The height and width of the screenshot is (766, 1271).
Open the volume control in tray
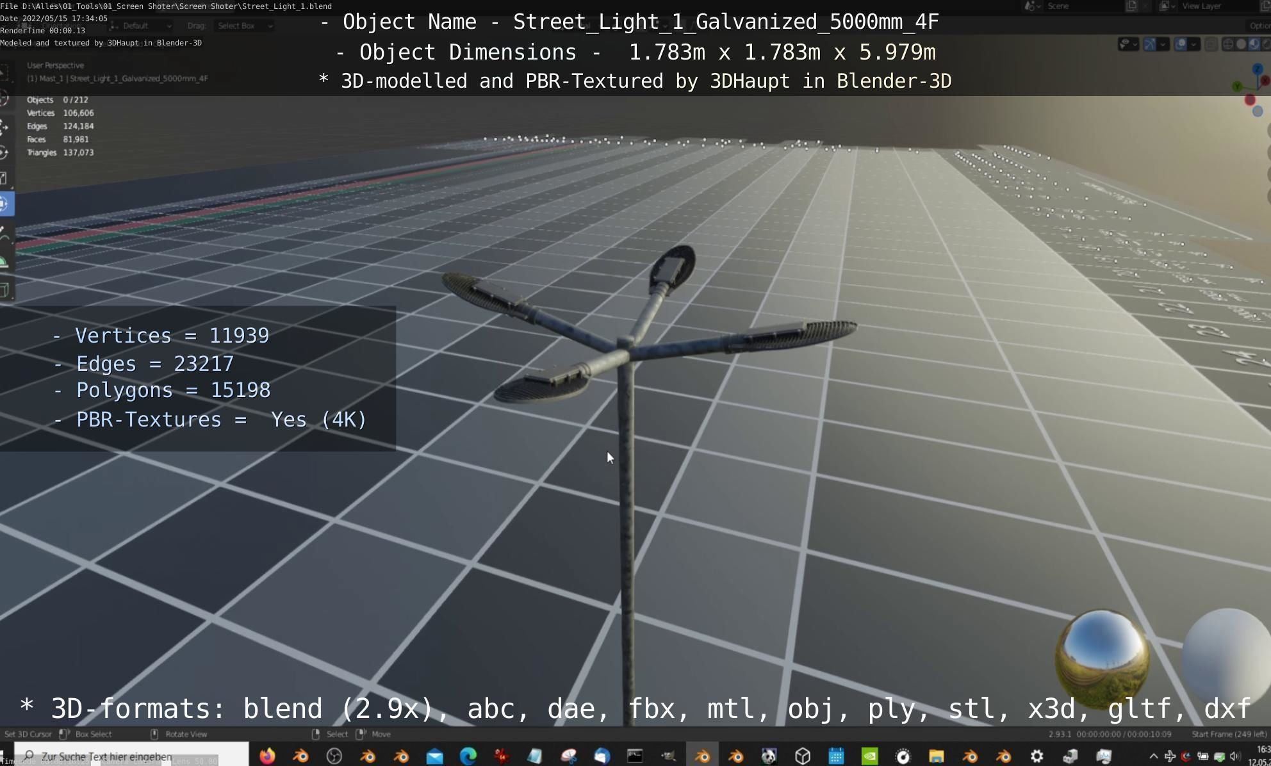pyautogui.click(x=1235, y=756)
